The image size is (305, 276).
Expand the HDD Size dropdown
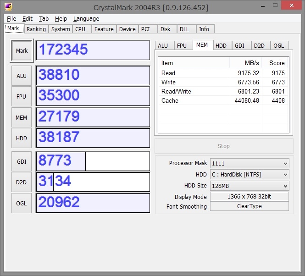coord(249,186)
